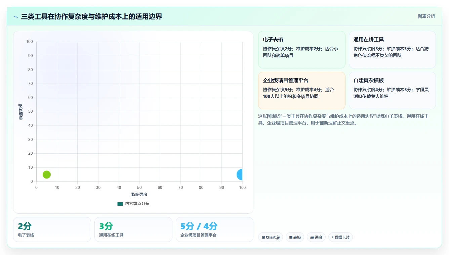Click the 影响强度 x-axis title
Viewport: 449px width, 255px height.
pos(139,195)
